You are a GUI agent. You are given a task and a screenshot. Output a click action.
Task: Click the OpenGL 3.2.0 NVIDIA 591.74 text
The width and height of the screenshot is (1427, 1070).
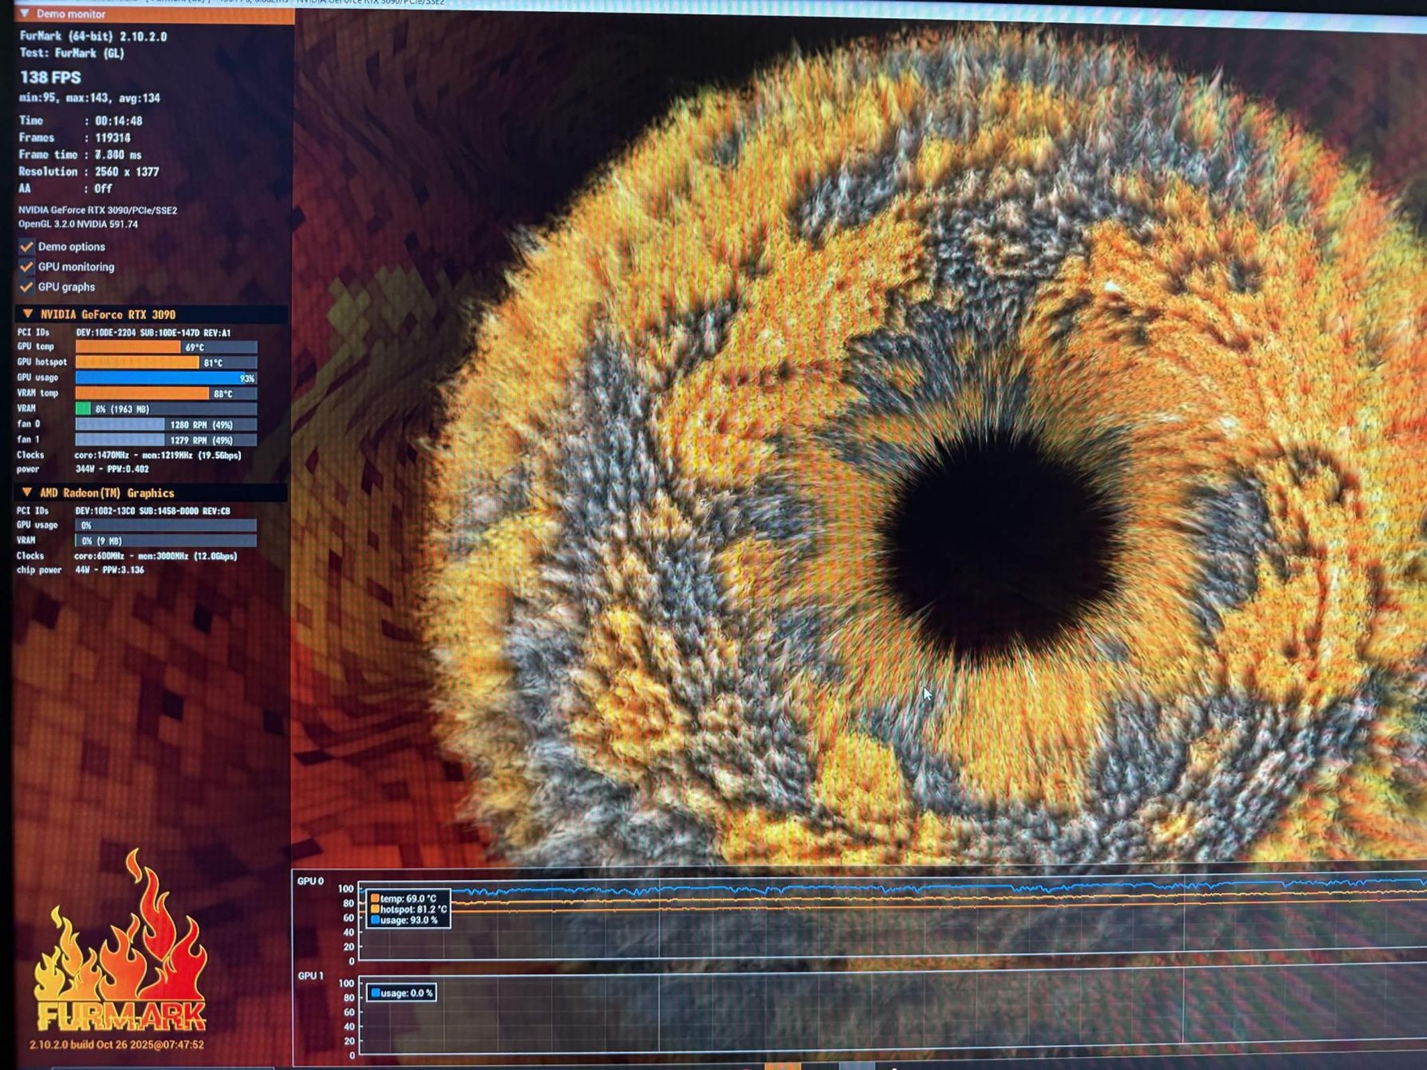[x=78, y=224]
